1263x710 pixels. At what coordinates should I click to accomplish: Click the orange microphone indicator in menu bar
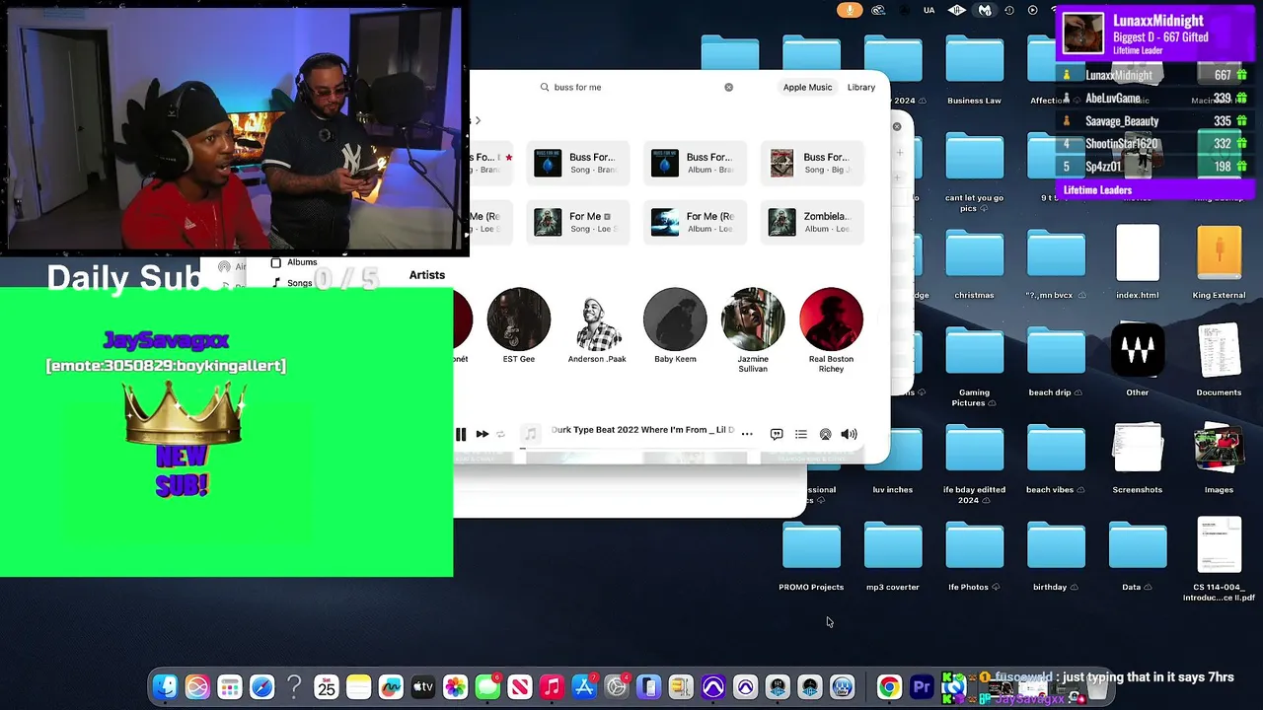point(850,10)
